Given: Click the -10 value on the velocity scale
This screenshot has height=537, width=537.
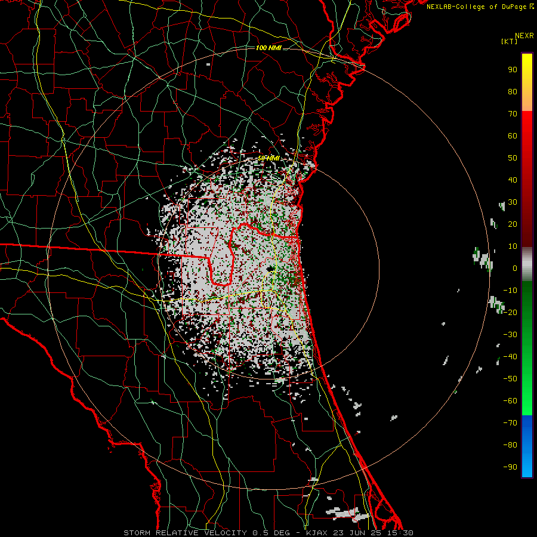Looking at the screenshot, I should pos(510,291).
